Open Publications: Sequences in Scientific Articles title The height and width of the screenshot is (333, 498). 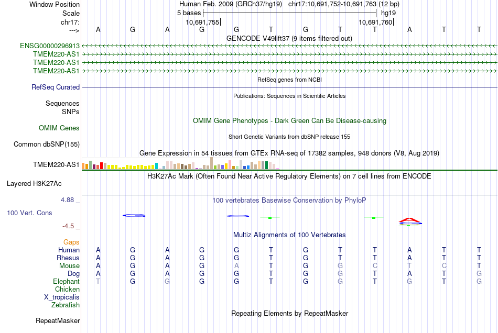[289, 96]
